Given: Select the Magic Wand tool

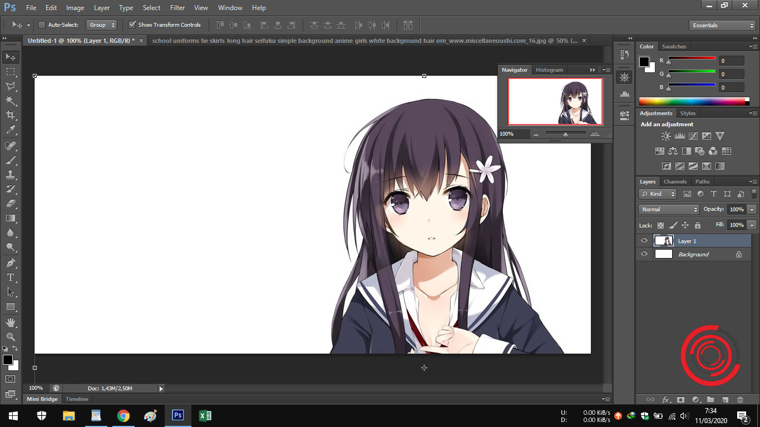Looking at the screenshot, I should (x=11, y=101).
